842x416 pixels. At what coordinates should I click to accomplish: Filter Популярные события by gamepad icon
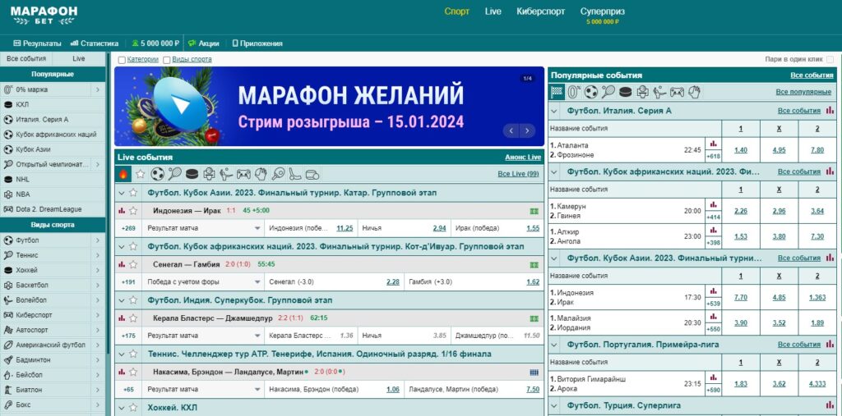(x=677, y=92)
